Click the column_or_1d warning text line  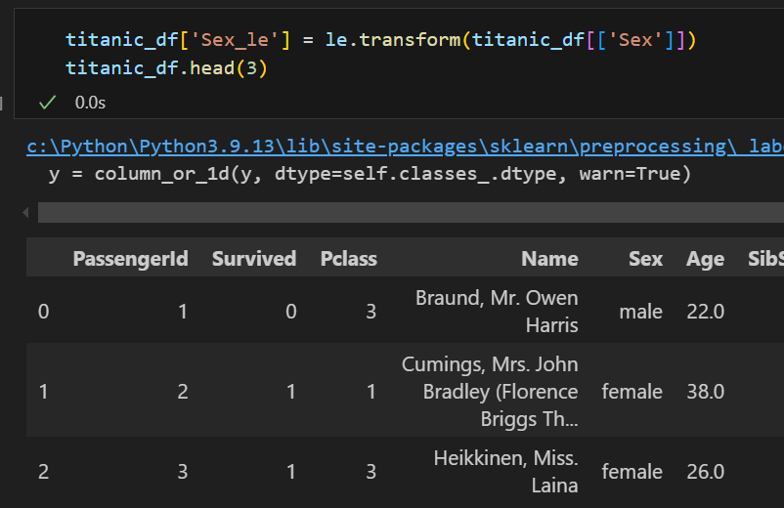click(x=370, y=175)
